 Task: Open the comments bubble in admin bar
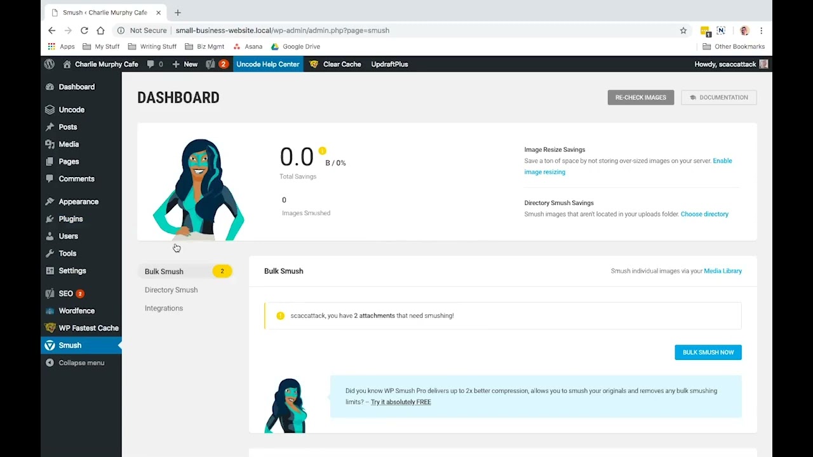click(x=155, y=64)
